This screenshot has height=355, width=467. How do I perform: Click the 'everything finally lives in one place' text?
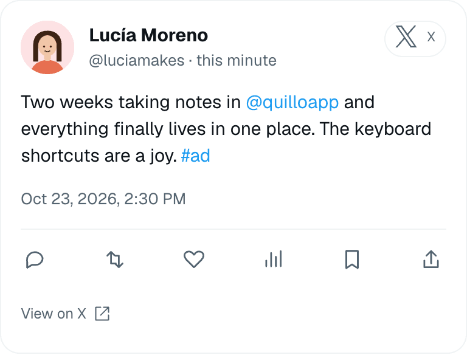(168, 129)
